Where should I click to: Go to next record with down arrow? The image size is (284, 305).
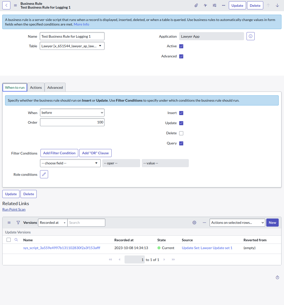click(x=277, y=5)
